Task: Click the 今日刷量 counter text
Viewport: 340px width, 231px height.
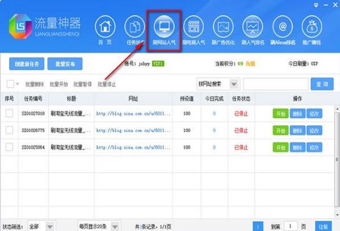Action: pyautogui.click(x=303, y=63)
